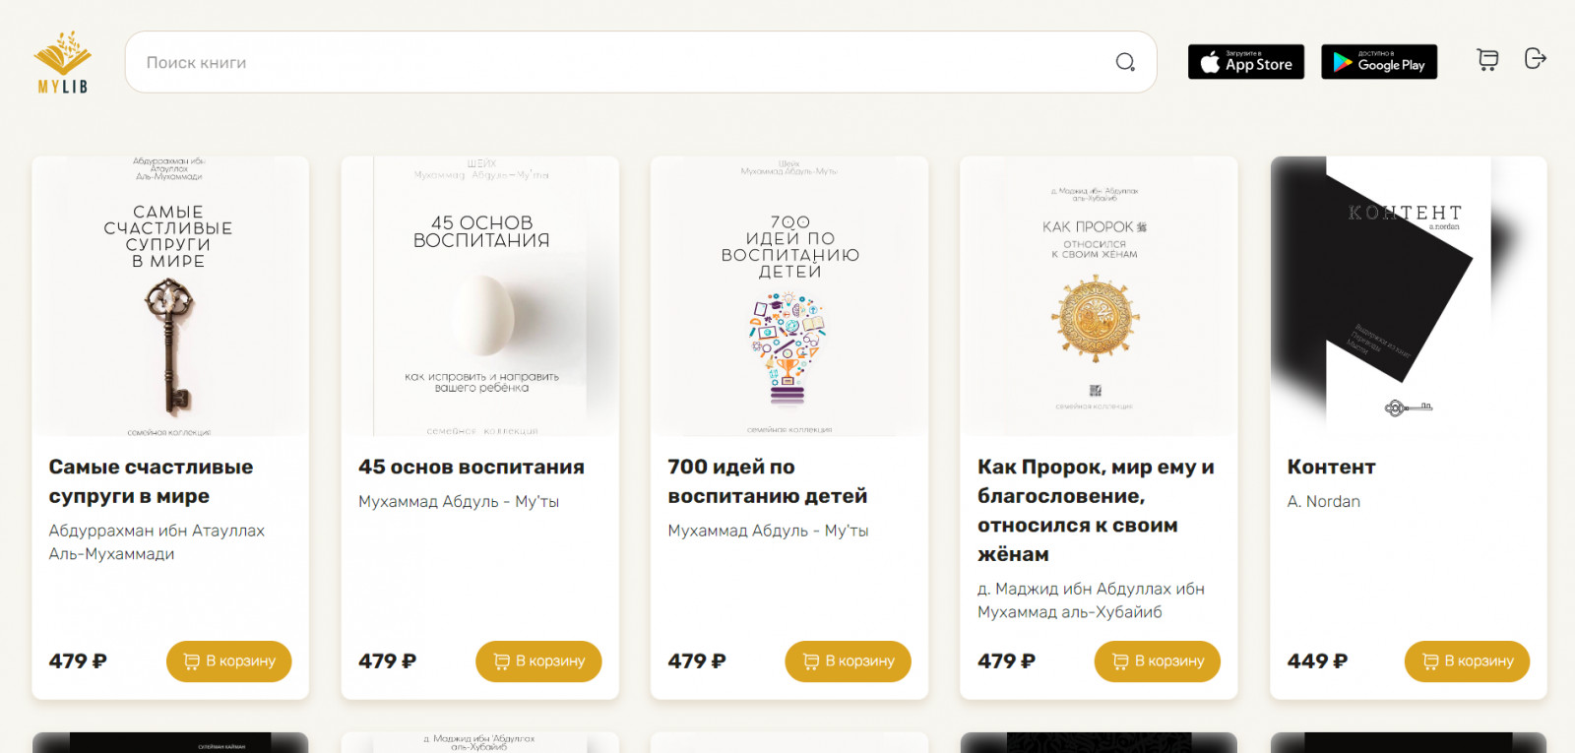Screen dimensions: 1575x753
Task: Add "Самые счастливые супруги в мире" to cart
Action: [x=228, y=661]
